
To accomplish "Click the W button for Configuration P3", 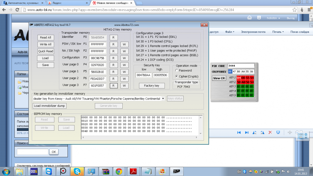I will coord(124,58).
